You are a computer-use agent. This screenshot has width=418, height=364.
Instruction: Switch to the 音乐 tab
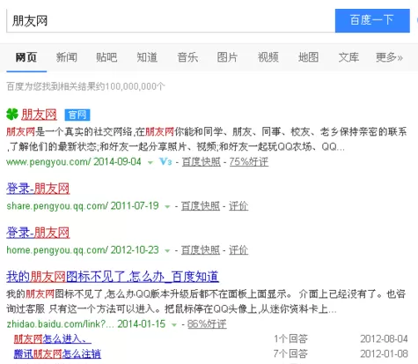click(187, 57)
